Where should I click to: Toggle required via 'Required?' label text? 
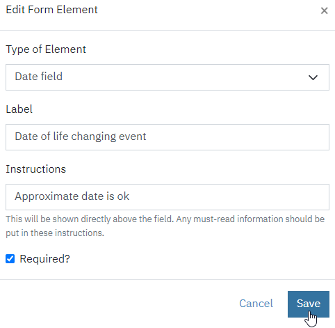(x=44, y=259)
